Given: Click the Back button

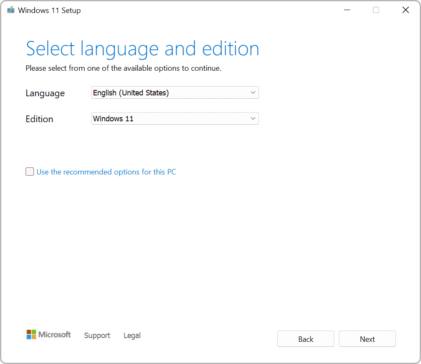Looking at the screenshot, I should [306, 339].
